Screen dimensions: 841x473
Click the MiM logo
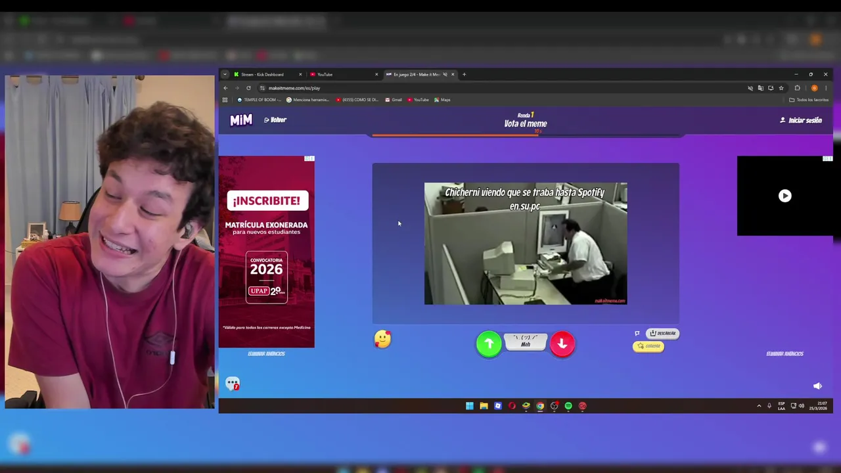[x=241, y=120]
